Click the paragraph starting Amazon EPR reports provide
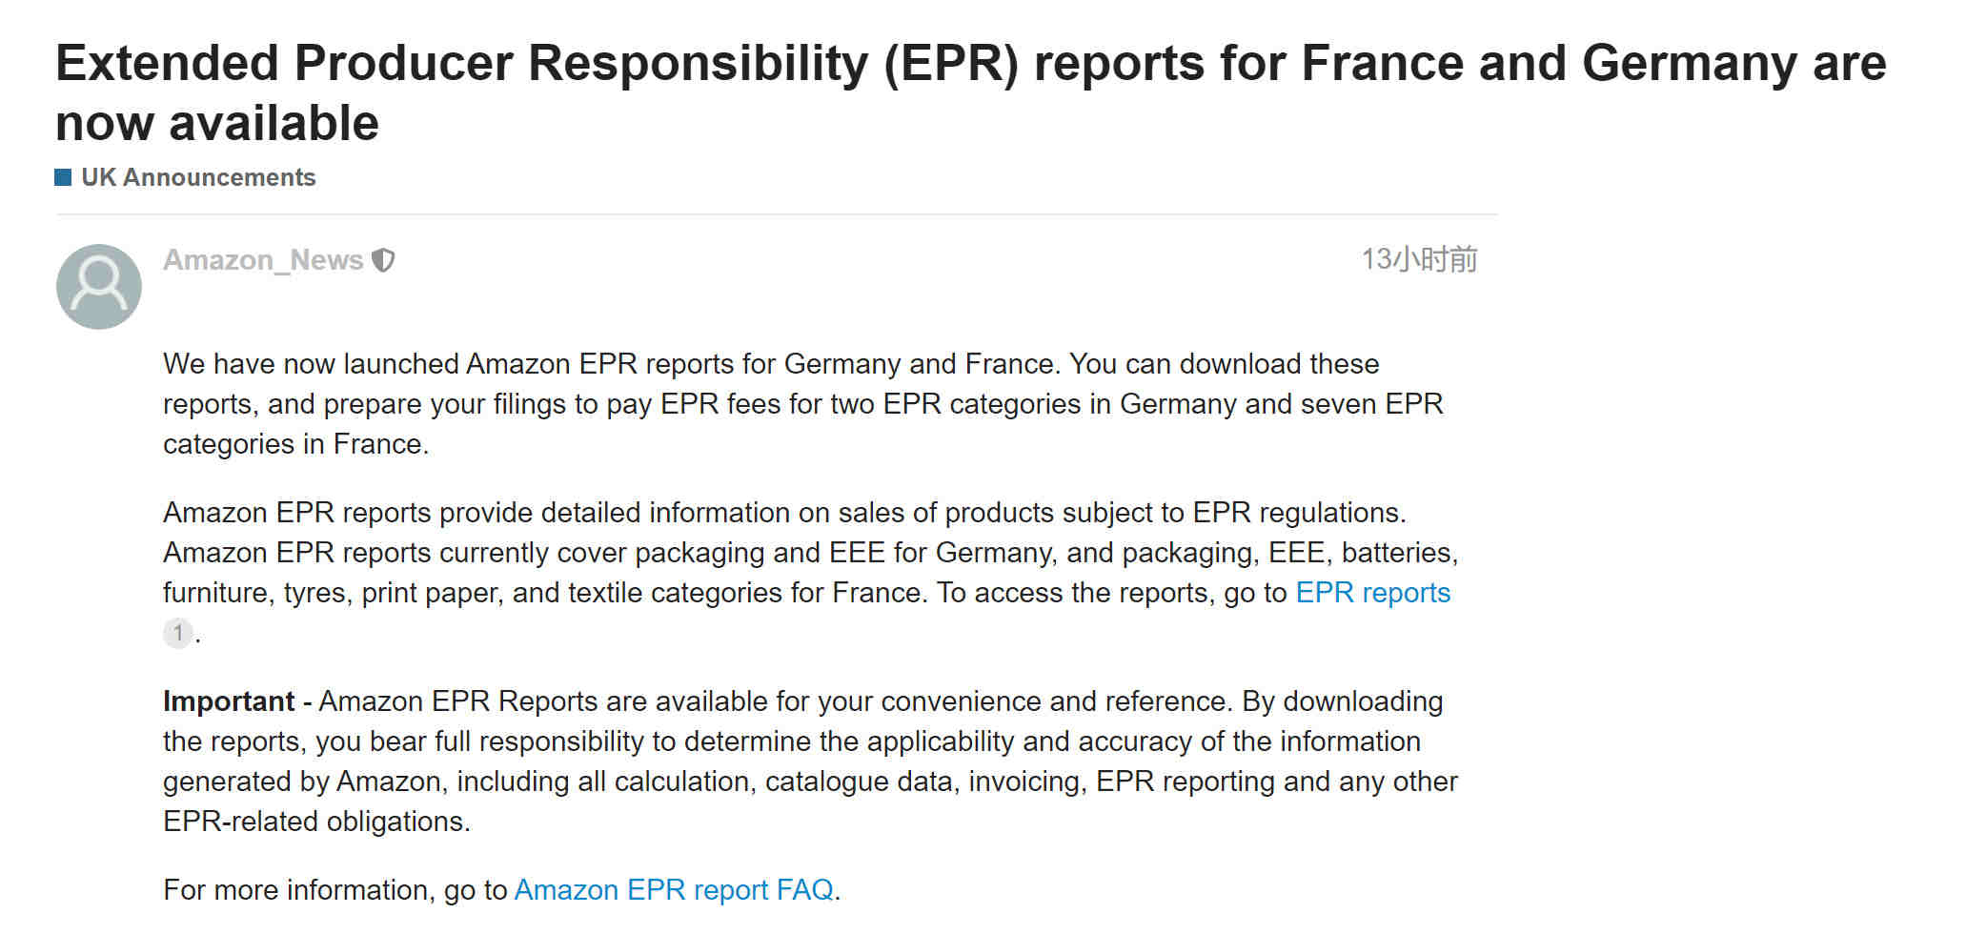 click(x=811, y=573)
